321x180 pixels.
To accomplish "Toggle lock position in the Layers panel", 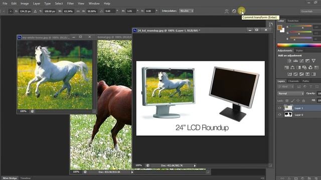I will click(x=298, y=100).
